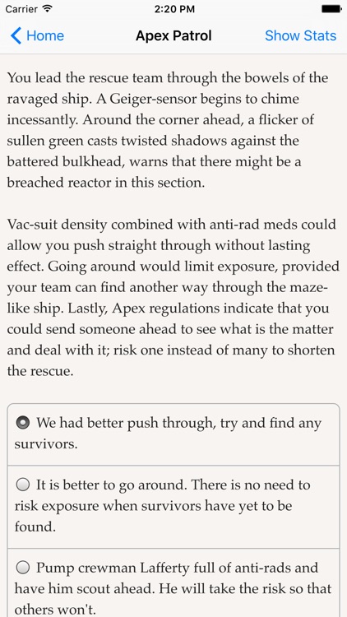The image size is (347, 617).
Task: Tap the back chevron arrow icon
Action: tap(16, 36)
